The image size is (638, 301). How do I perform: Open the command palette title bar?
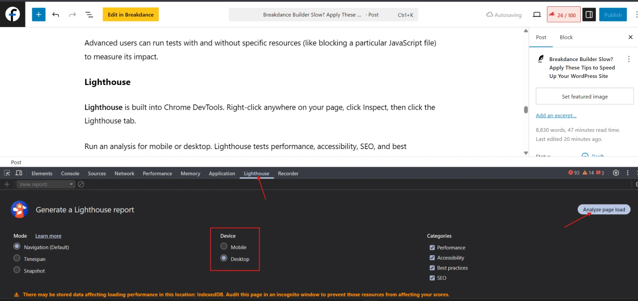point(323,15)
